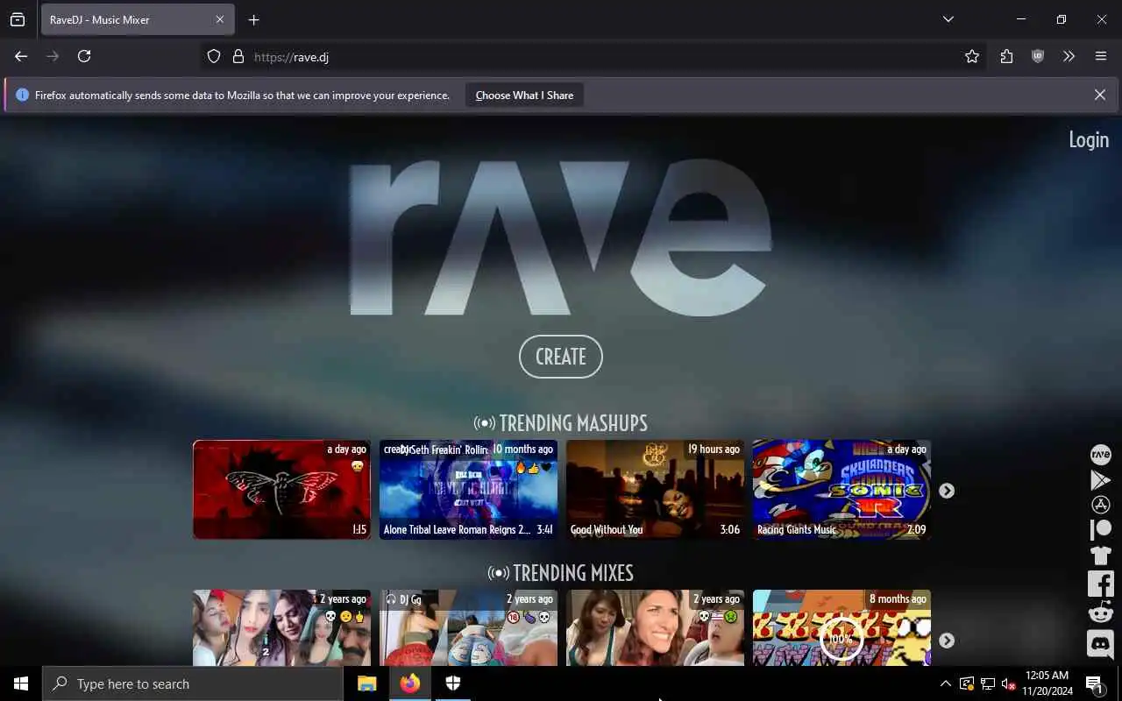List all tabs dropdown arrow
The width and height of the screenshot is (1122, 701).
pyautogui.click(x=948, y=19)
